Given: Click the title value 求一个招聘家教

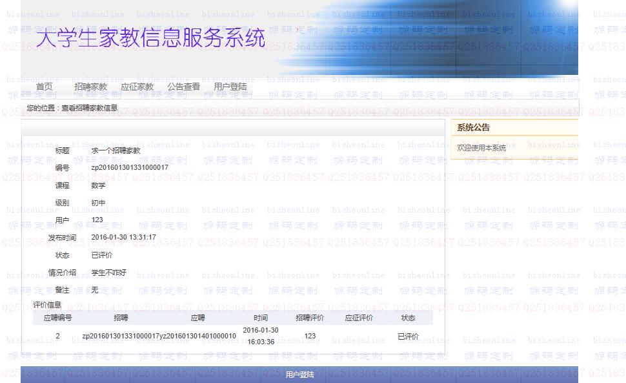Looking at the screenshot, I should tap(116, 150).
